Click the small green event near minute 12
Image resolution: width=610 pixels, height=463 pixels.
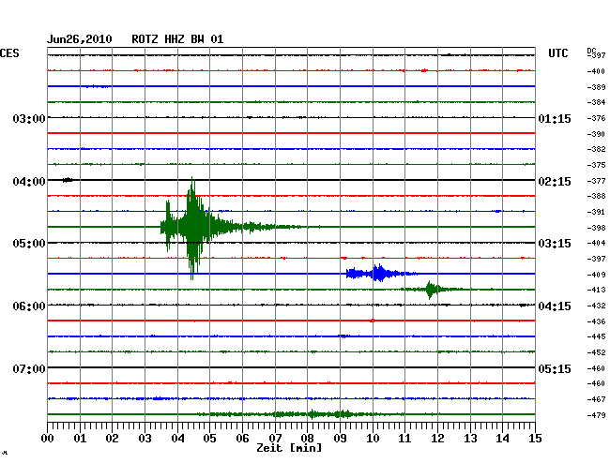(x=431, y=290)
